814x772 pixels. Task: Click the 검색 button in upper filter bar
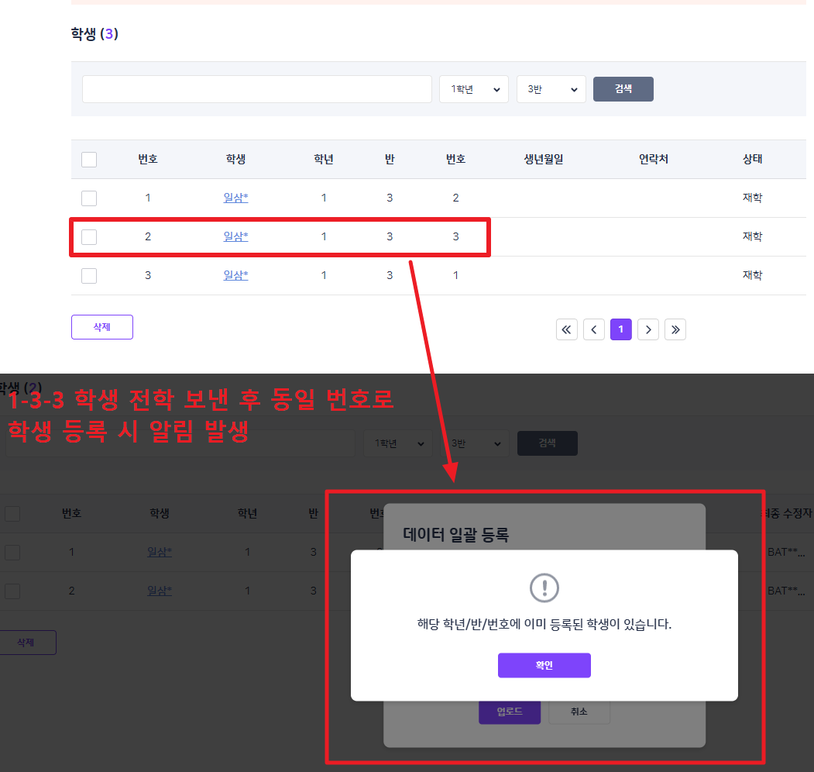pyautogui.click(x=623, y=89)
